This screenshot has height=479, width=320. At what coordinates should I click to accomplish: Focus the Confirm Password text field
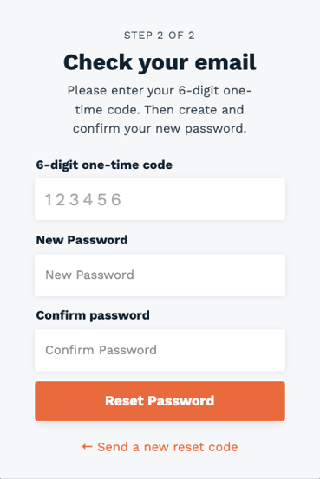160,350
